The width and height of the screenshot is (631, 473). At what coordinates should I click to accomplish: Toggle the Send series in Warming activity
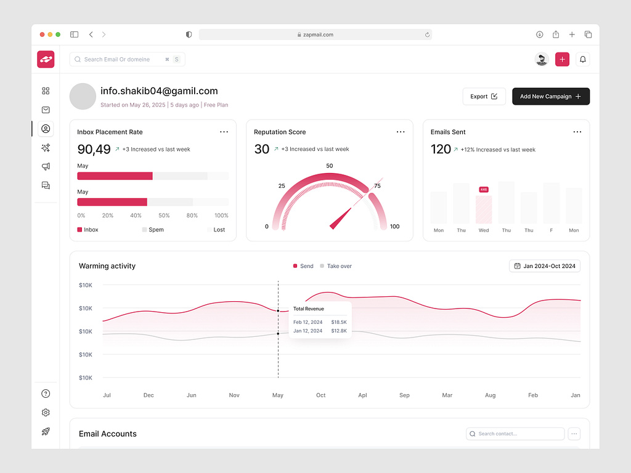tap(303, 265)
